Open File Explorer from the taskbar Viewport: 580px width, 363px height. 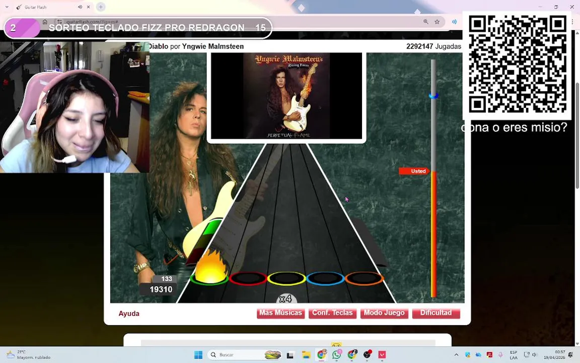[x=306, y=355]
